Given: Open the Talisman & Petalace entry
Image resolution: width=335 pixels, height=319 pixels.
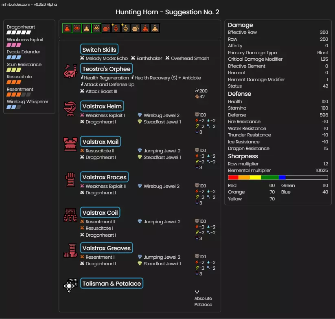Looking at the screenshot, I should click(112, 283).
